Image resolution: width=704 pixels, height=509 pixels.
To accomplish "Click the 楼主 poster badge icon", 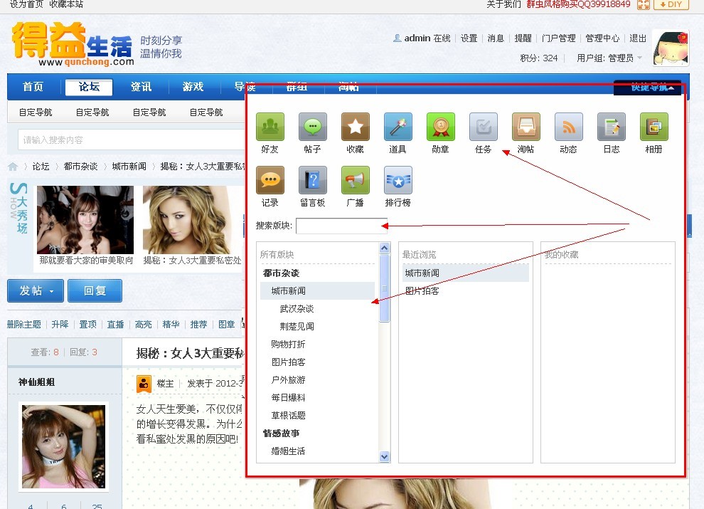I will (144, 384).
